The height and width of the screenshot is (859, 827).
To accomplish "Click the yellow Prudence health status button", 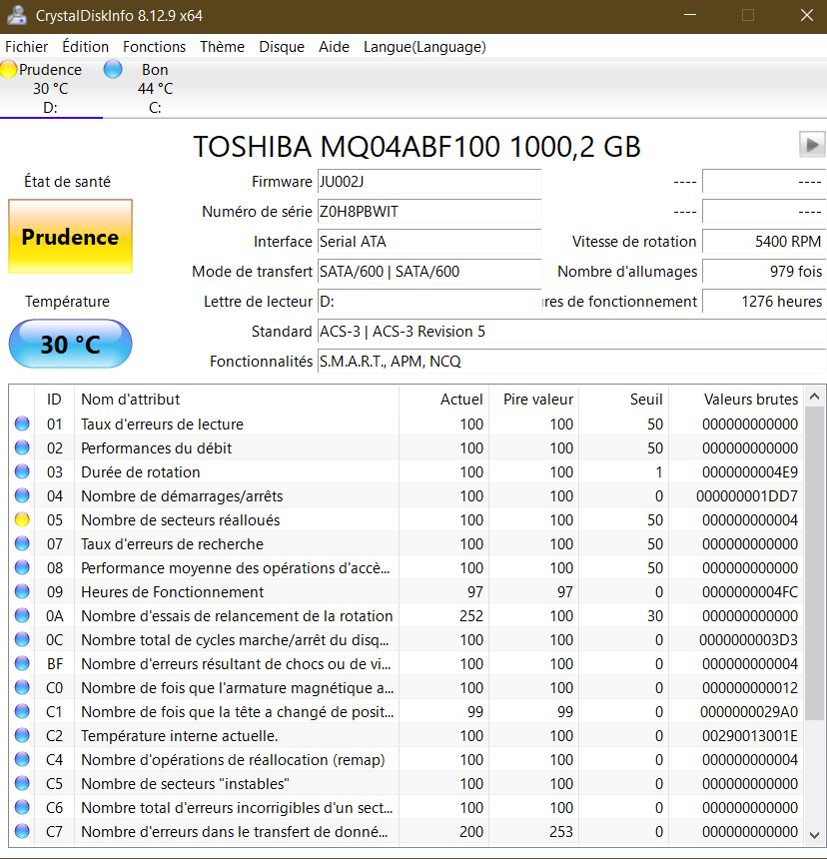I will [70, 236].
